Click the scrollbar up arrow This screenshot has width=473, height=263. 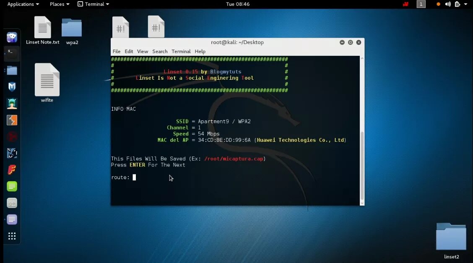tap(362, 58)
